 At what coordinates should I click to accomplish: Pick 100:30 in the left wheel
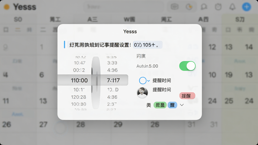(x=79, y=104)
